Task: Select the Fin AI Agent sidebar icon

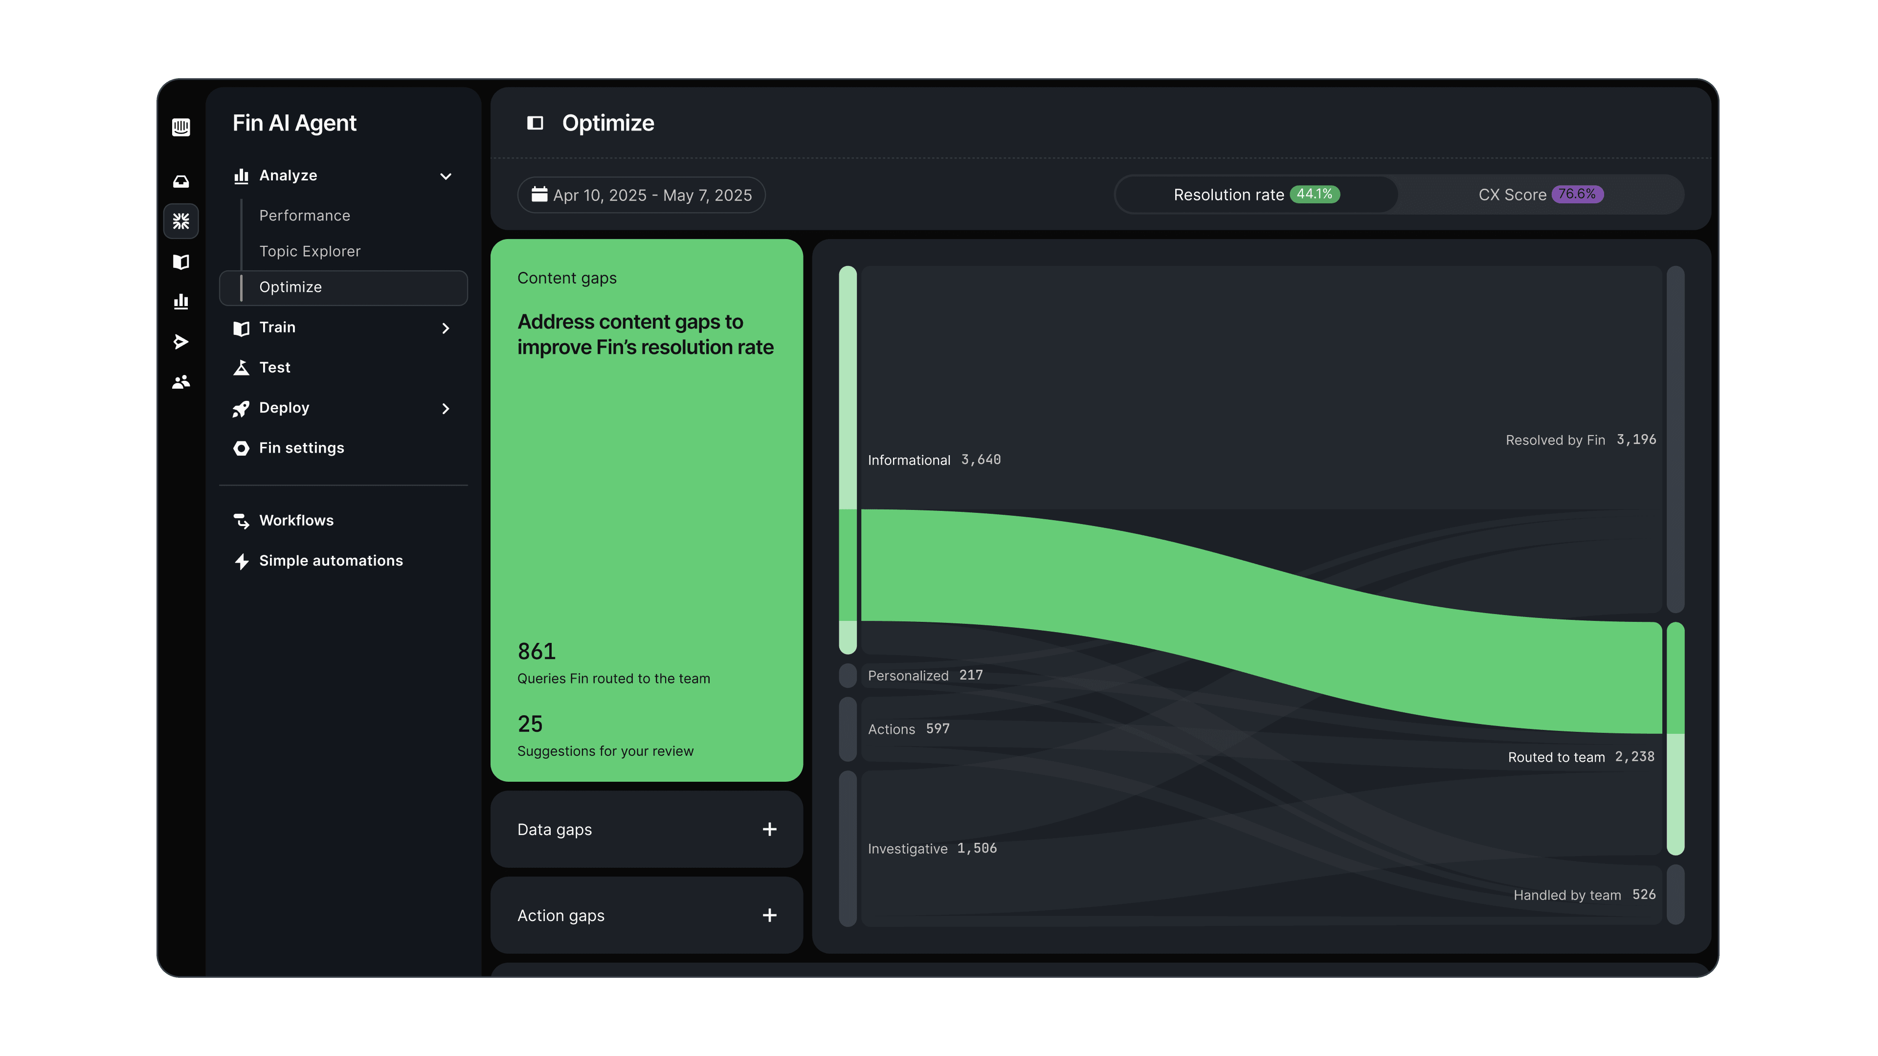Action: [x=181, y=221]
